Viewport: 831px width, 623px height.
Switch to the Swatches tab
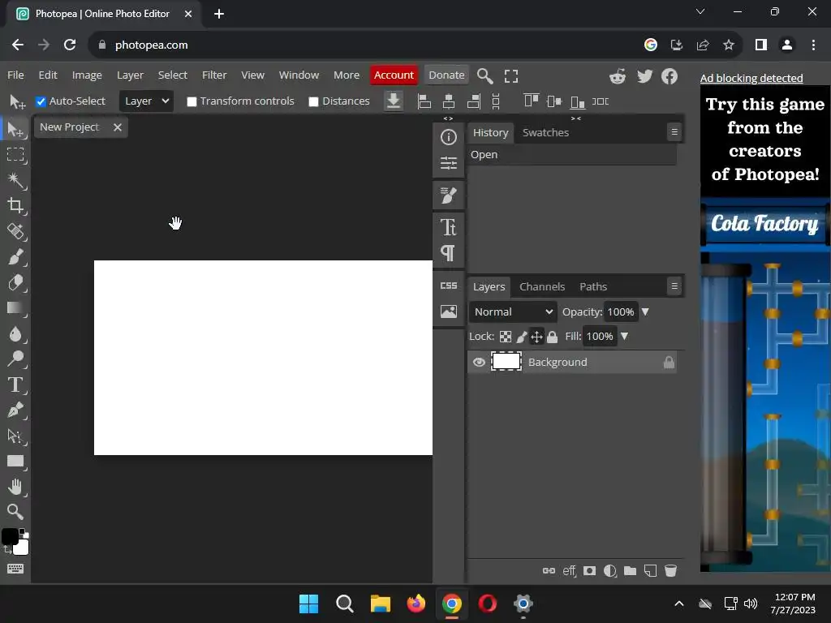click(x=545, y=132)
